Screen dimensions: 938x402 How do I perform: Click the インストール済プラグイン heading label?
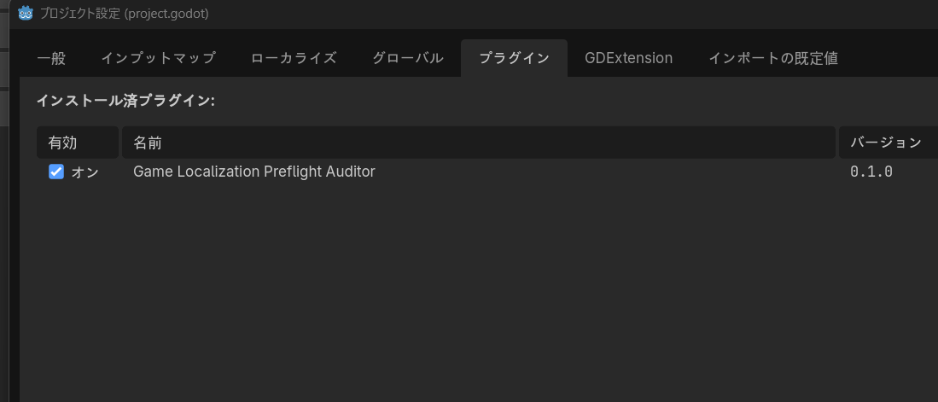125,101
